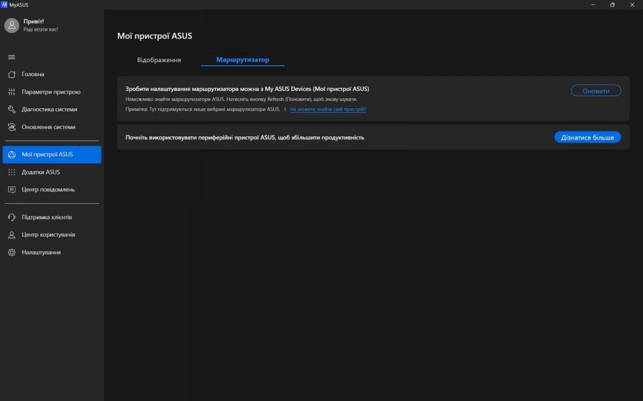The image size is (643, 401).
Task: Open Параметри пристрою menu item
Action: pos(52,92)
